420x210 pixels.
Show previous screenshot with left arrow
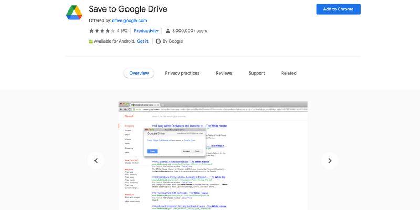pyautogui.click(x=96, y=161)
